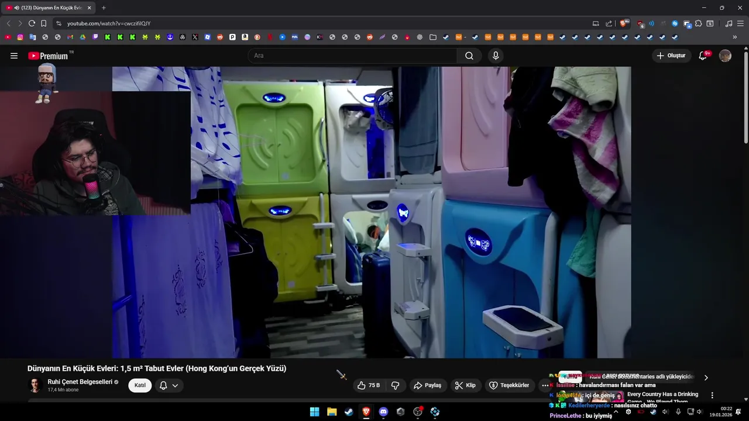Open the YouTube guide hamburger menu
Viewport: 749px width, 421px height.
tap(14, 56)
